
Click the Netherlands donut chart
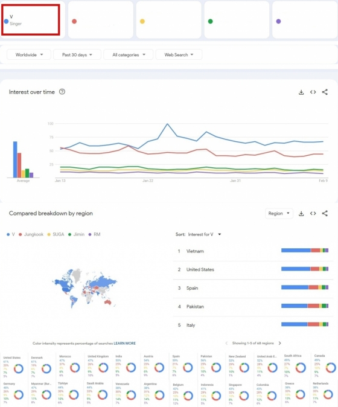pyautogui.click(x=328, y=394)
